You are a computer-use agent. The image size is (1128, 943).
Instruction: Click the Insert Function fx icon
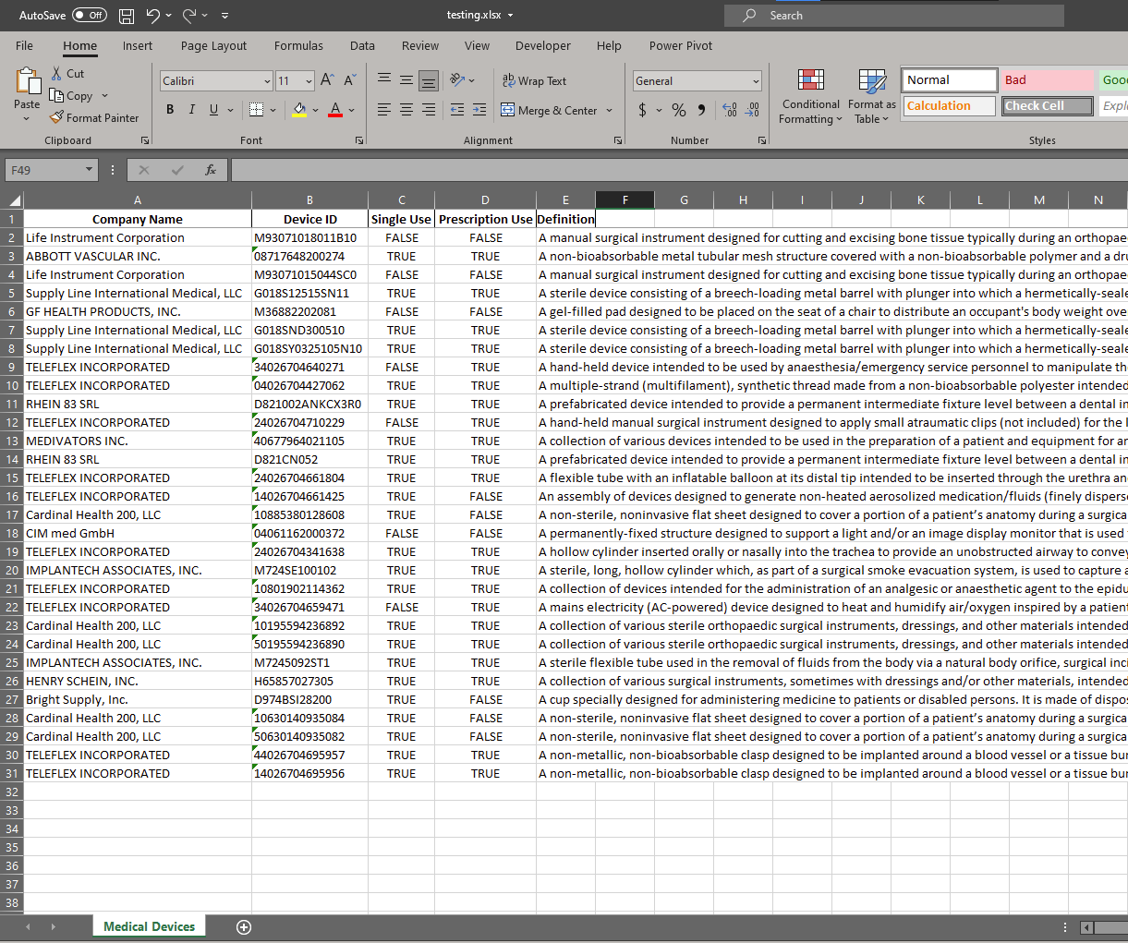(211, 170)
